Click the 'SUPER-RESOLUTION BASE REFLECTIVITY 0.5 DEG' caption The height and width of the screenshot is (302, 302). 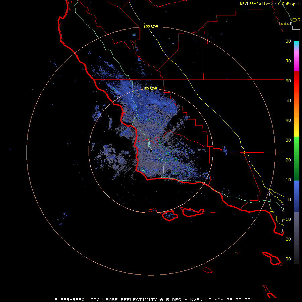coord(118,300)
